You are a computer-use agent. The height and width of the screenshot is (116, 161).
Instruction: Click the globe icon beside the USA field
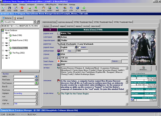(59, 54)
